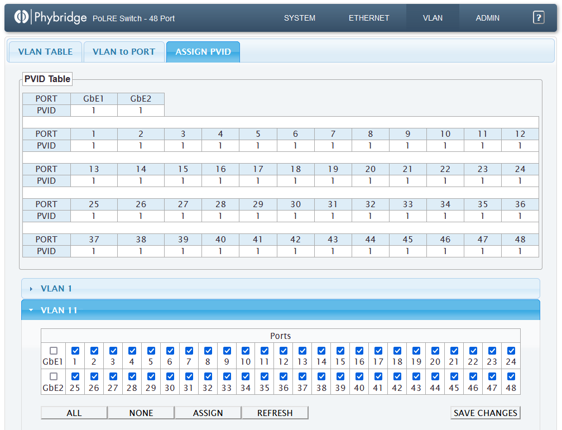Uncheck port 33 checkbox

[x=227, y=376]
